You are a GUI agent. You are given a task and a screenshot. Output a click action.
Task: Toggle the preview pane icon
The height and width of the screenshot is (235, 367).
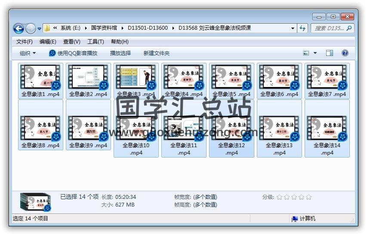coord(330,53)
